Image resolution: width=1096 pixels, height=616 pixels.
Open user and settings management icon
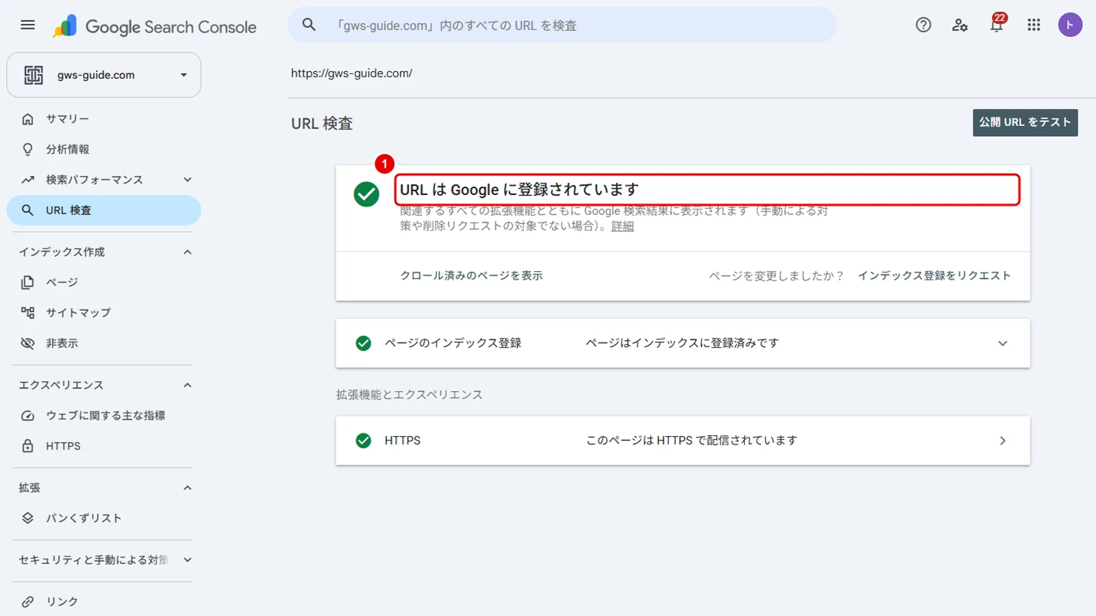pos(960,25)
